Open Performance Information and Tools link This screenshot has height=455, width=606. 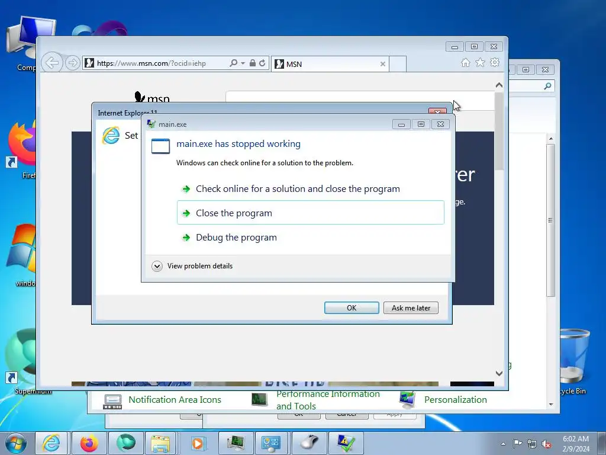click(328, 400)
